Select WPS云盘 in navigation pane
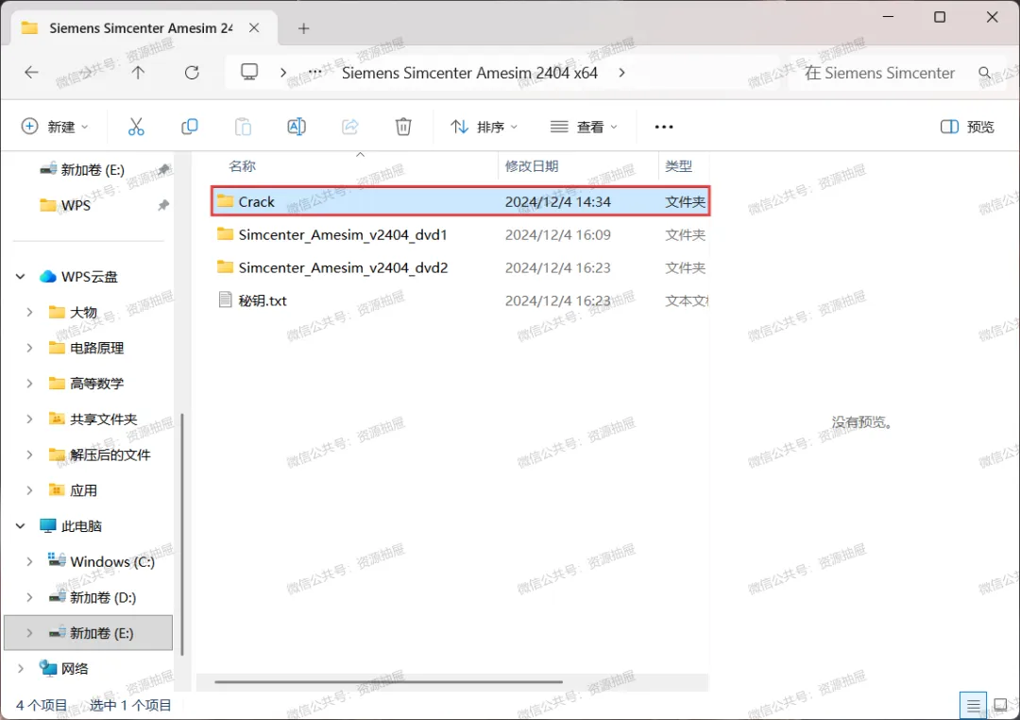Image resolution: width=1020 pixels, height=720 pixels. pyautogui.click(x=89, y=277)
